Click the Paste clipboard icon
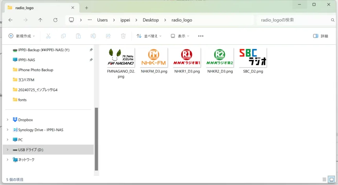 point(78,36)
